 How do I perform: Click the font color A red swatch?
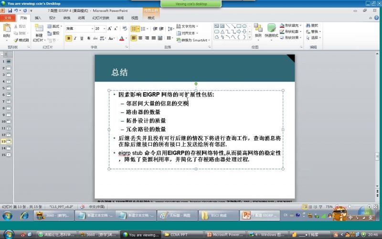click(122, 39)
